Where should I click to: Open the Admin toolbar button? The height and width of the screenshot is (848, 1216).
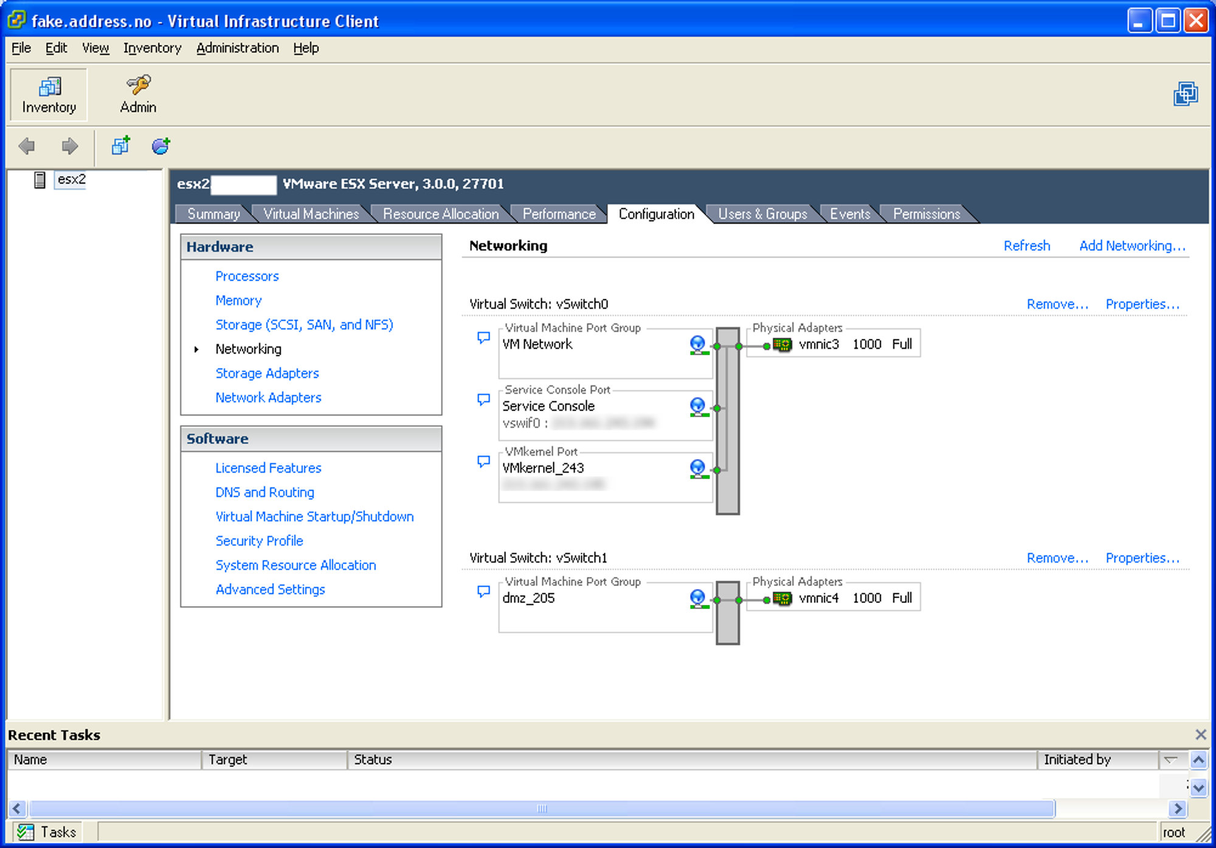[138, 95]
